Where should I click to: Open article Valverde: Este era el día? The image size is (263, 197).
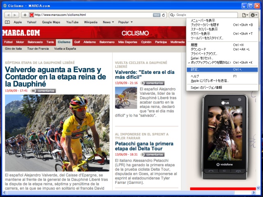point(145,75)
